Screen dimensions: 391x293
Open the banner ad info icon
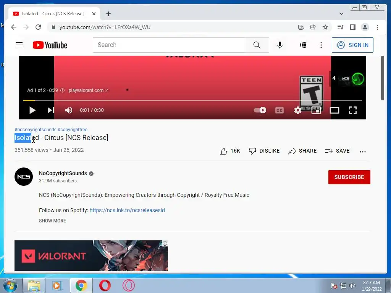pyautogui.click(x=165, y=243)
